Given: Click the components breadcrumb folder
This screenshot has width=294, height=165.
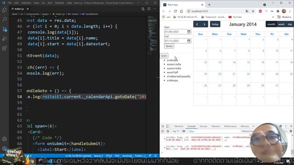Looking at the screenshot, I should [33, 14].
